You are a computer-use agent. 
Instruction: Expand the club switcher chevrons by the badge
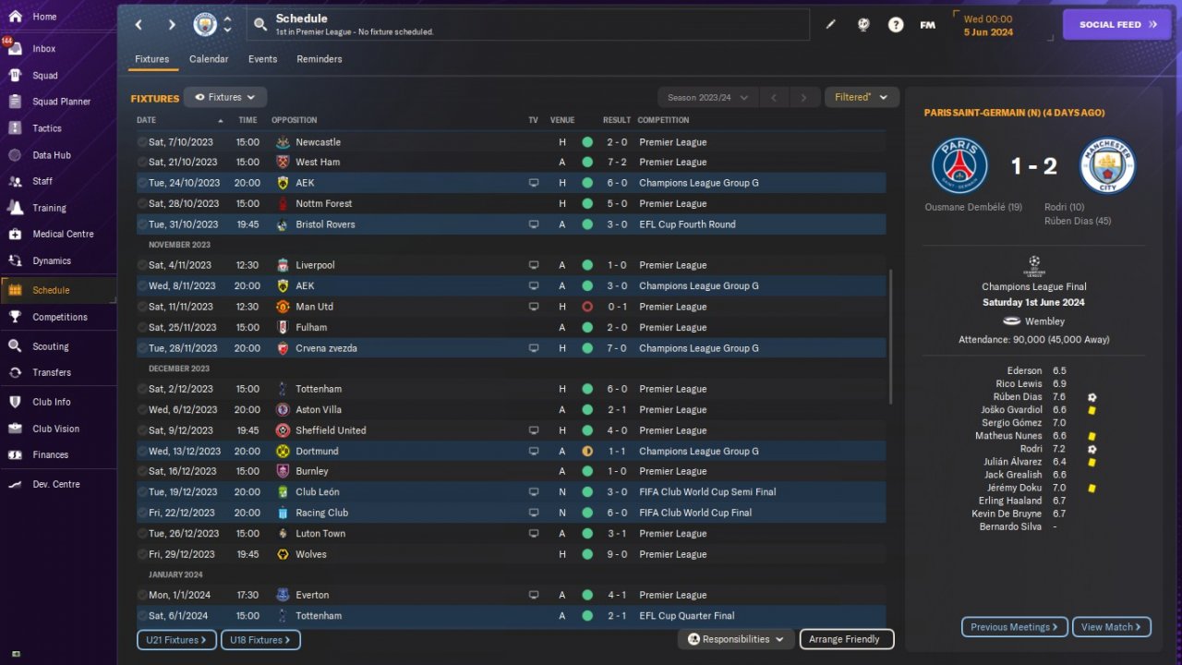coord(228,25)
